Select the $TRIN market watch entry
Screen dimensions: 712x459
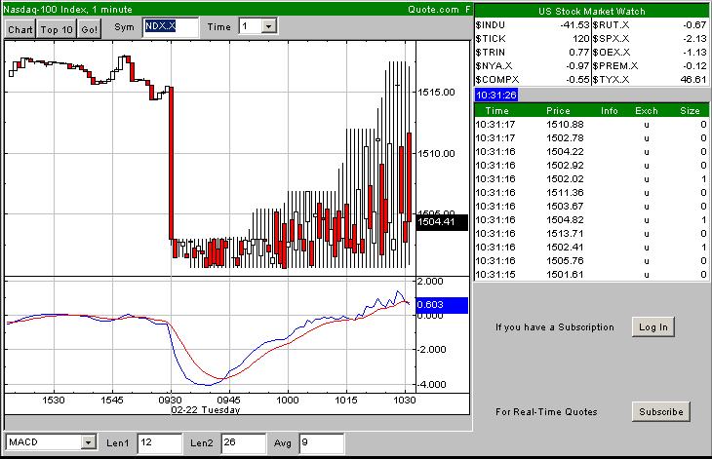[533, 53]
